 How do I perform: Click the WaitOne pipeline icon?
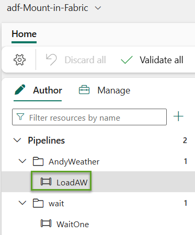click(x=46, y=224)
